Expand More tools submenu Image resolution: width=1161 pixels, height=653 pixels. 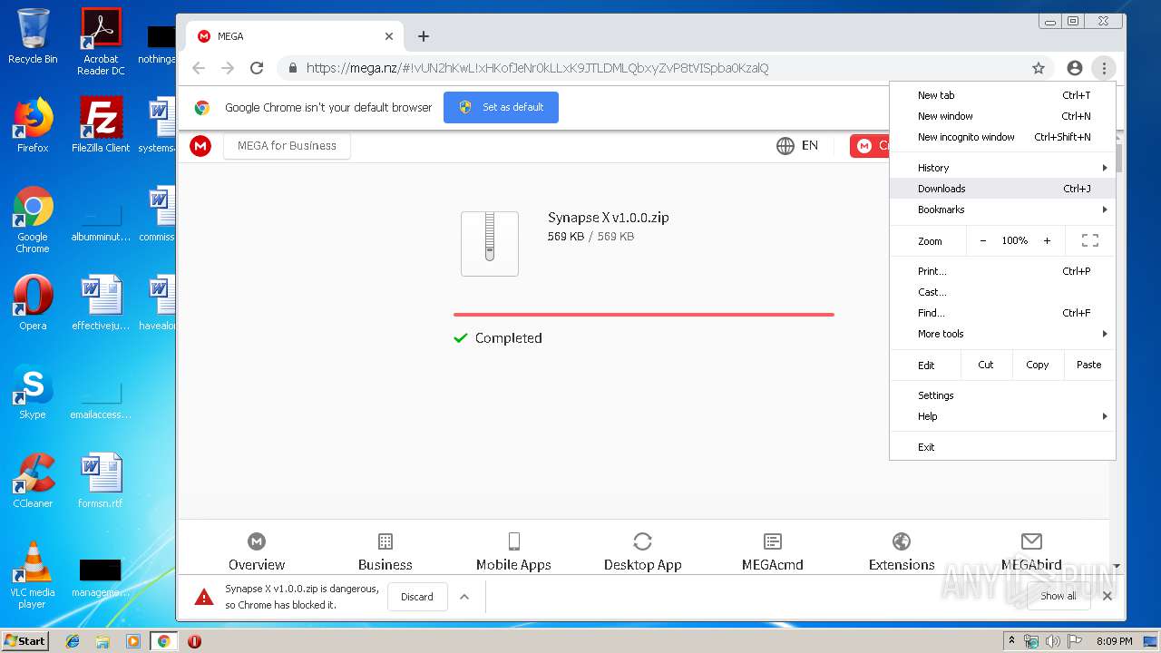(1002, 334)
